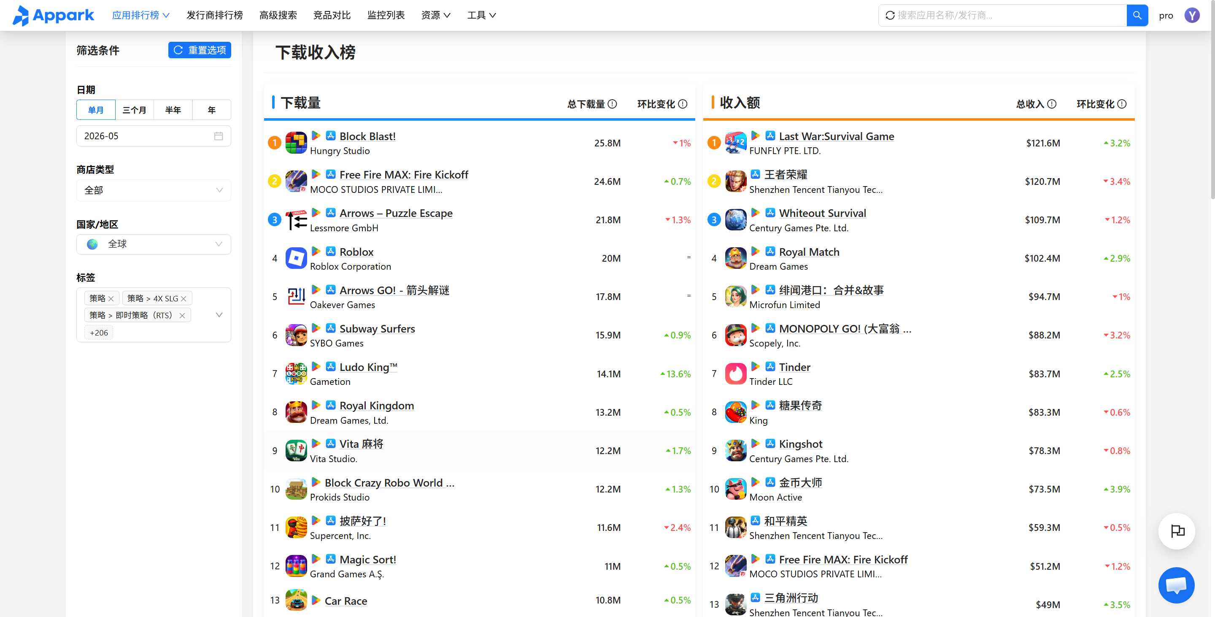
Task: Open Whiteout Survival app link
Action: [822, 213]
